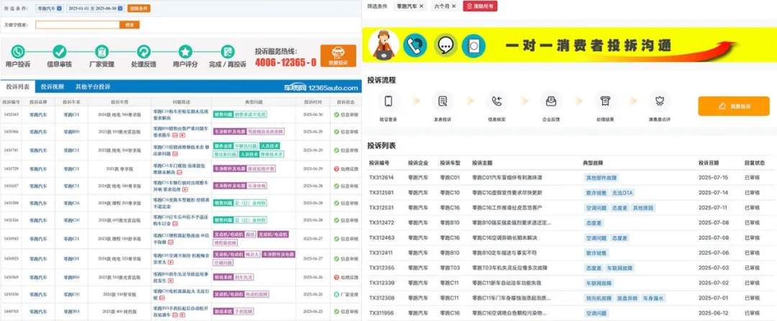The height and width of the screenshot is (321, 777).
Task: Click the 其他原因 tag in row TX312531
Action: (x=644, y=207)
